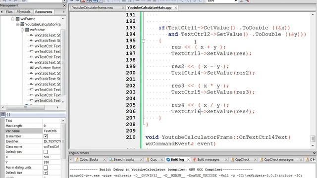The width and height of the screenshot is (317, 178).
Task: Select the last wxTextCtrl item in tree
Action: click(x=48, y=100)
